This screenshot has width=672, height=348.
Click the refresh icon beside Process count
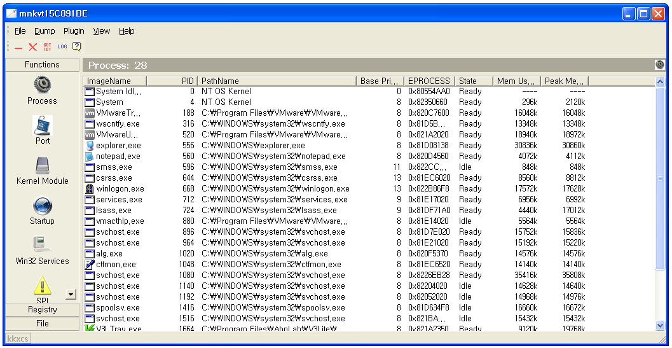pos(659,65)
